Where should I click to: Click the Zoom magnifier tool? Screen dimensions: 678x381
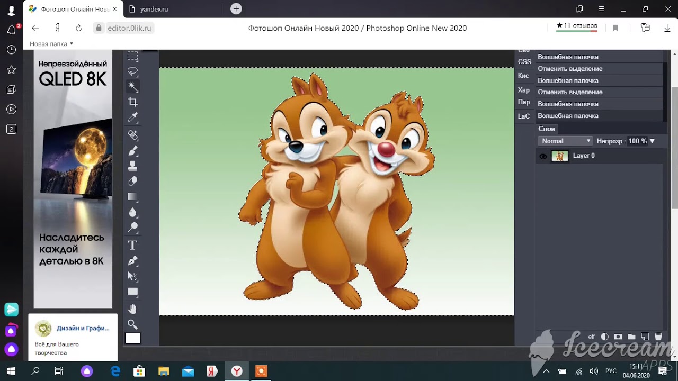tap(133, 324)
